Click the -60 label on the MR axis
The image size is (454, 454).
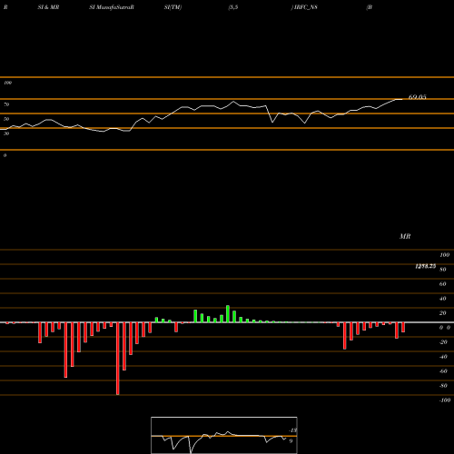(443, 371)
